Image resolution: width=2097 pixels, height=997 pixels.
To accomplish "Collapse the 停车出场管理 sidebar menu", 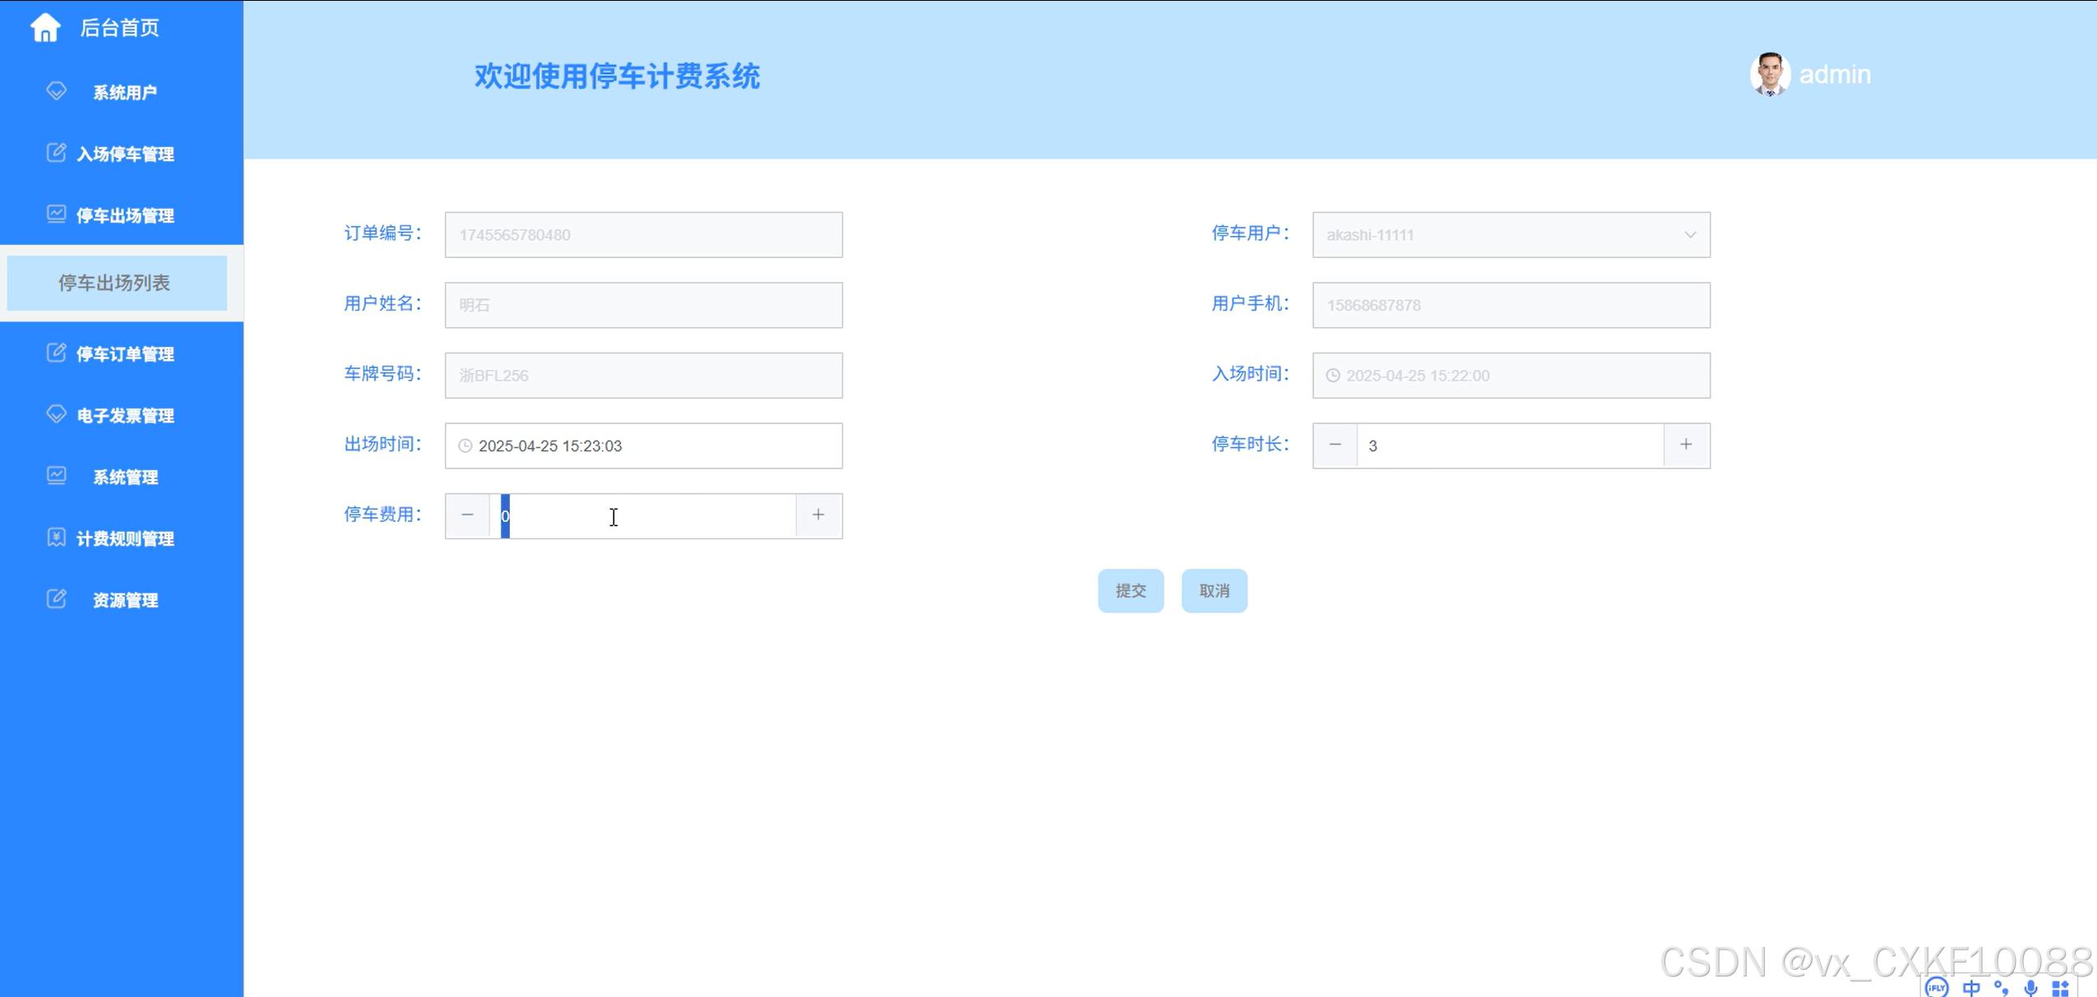I will point(124,215).
